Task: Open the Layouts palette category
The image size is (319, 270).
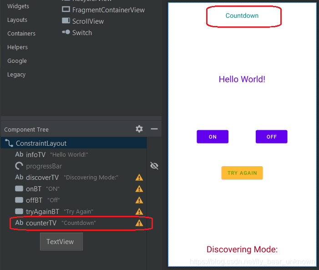Action: coord(17,20)
